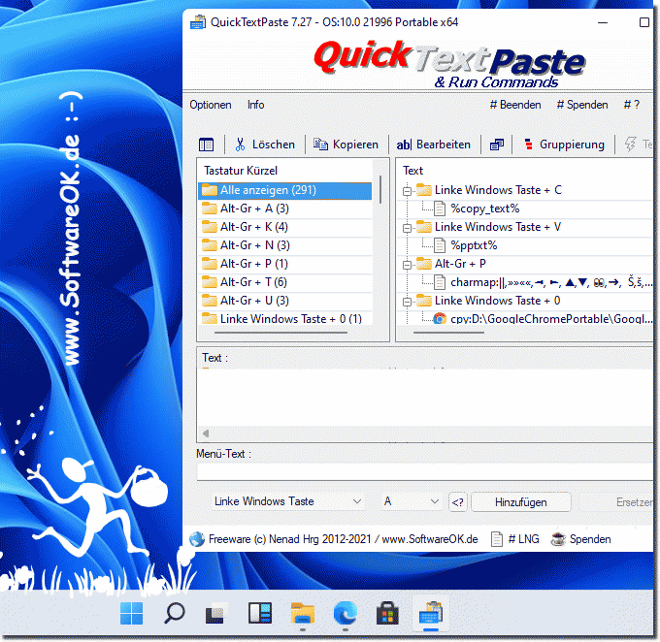The image size is (660, 642).
Task: Click the Spenden coffee cup icon
Action: (558, 539)
